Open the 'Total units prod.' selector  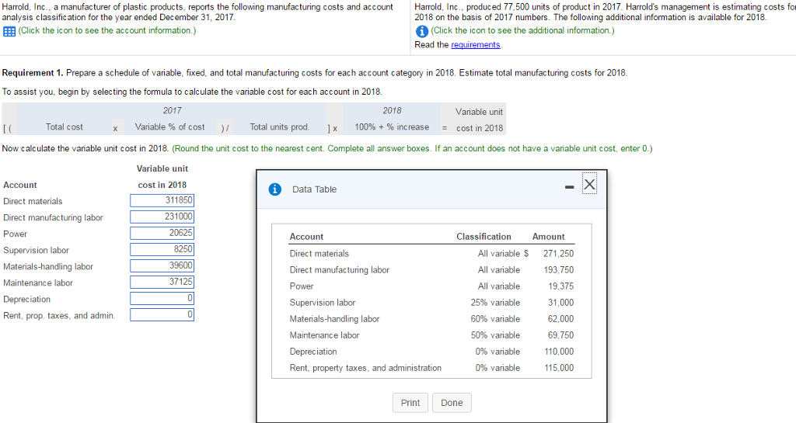(x=279, y=127)
